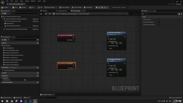The image size is (183, 103).
Task: Open Details property matrix grid icon
Action: [179, 14]
